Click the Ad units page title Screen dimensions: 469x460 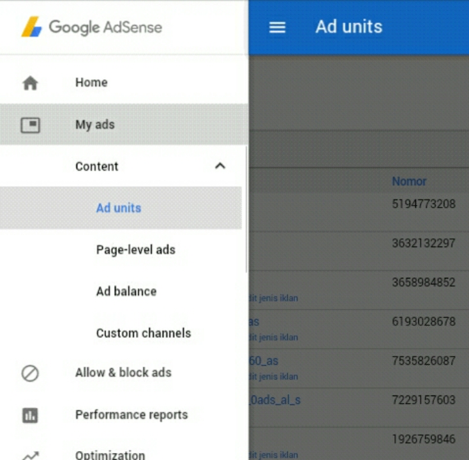(349, 27)
